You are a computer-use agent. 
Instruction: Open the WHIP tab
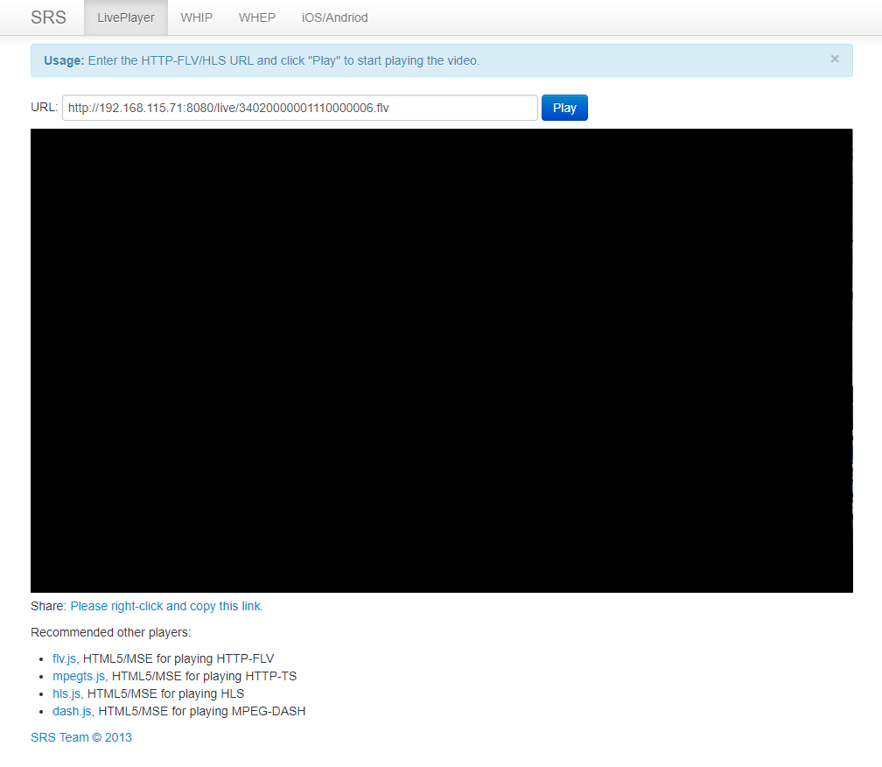pyautogui.click(x=196, y=18)
